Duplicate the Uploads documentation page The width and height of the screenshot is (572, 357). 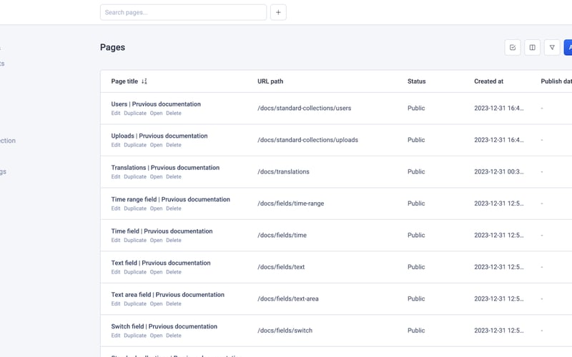pyautogui.click(x=135, y=145)
